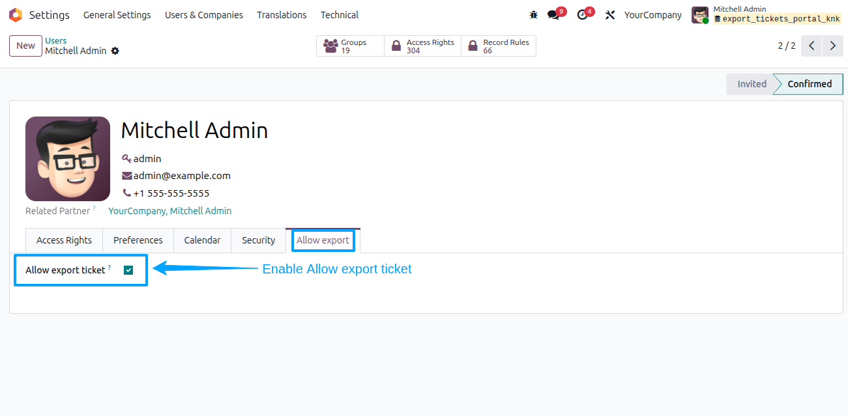Click the Record Rules lock icon
Viewport: 848px width, 416px height.
(473, 46)
